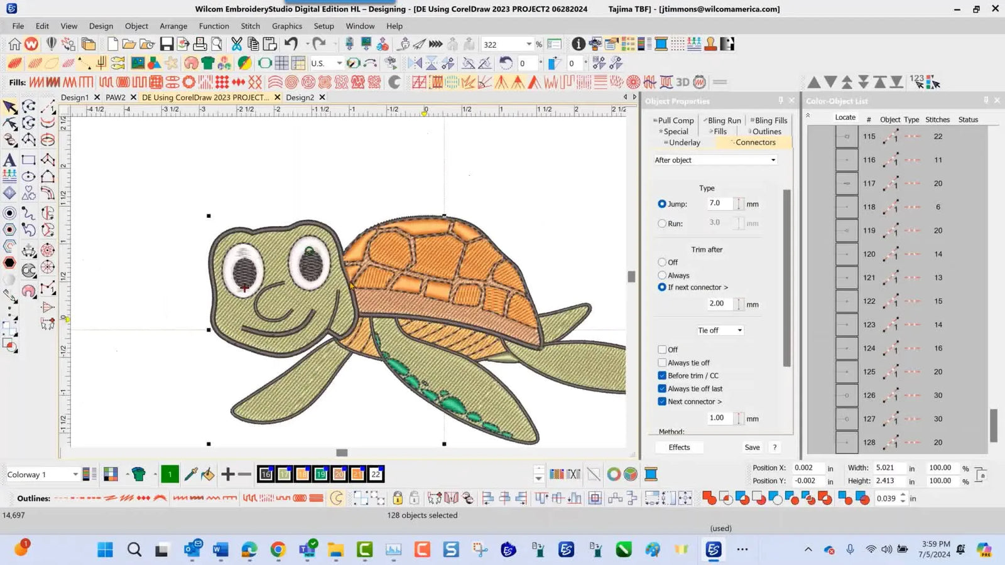Click the spiral fill stitch icon
Screen dimensions: 1005x565
pyautogui.click(x=291, y=82)
